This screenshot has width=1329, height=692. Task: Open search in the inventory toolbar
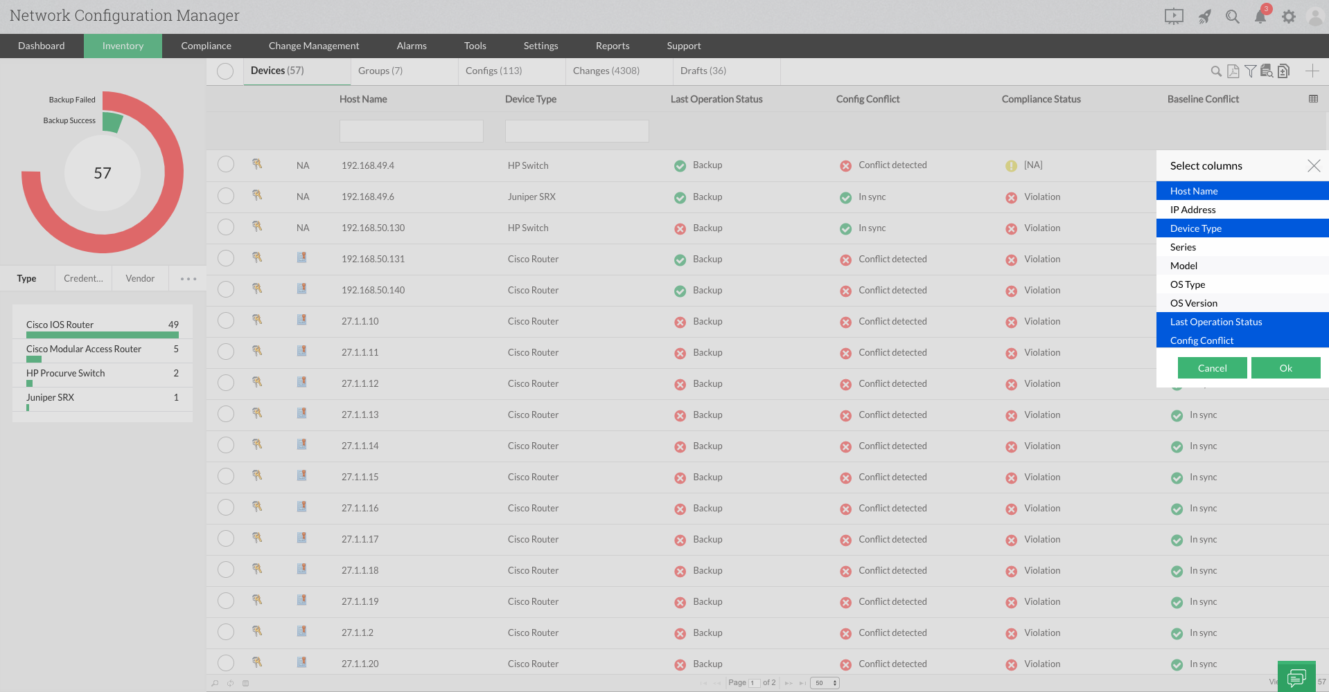1217,71
